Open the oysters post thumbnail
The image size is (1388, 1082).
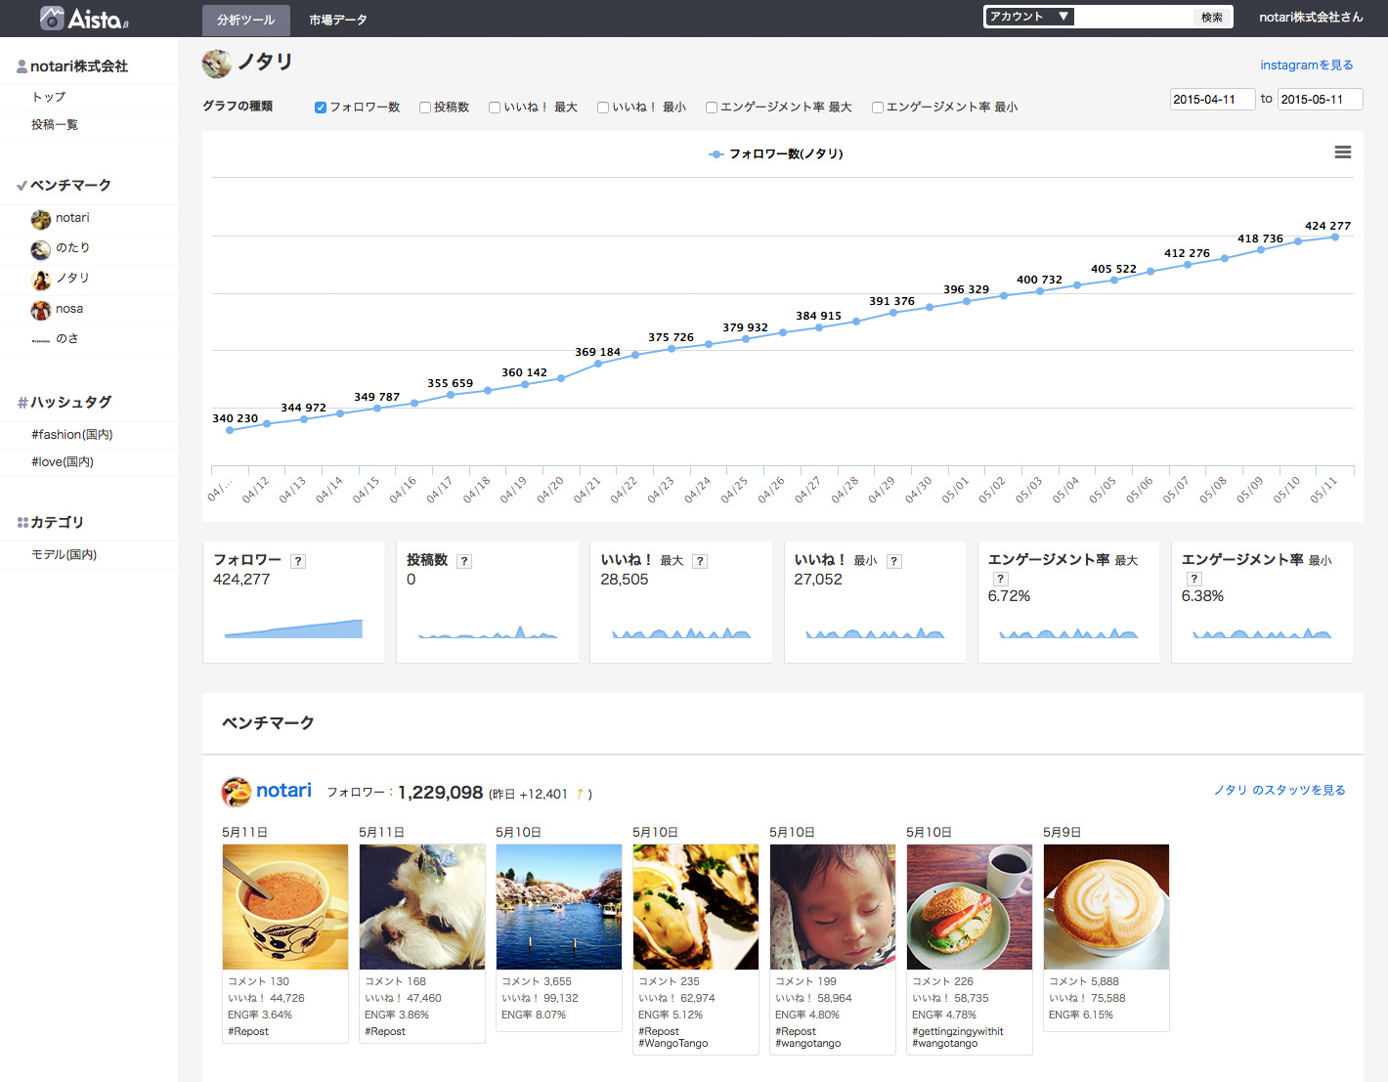696,907
